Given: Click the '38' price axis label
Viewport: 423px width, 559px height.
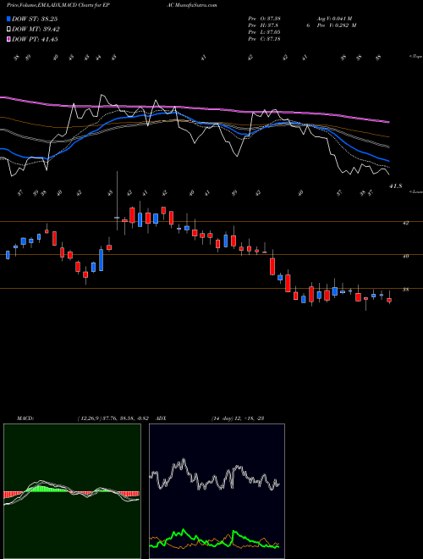Looking at the screenshot, I should (405, 290).
